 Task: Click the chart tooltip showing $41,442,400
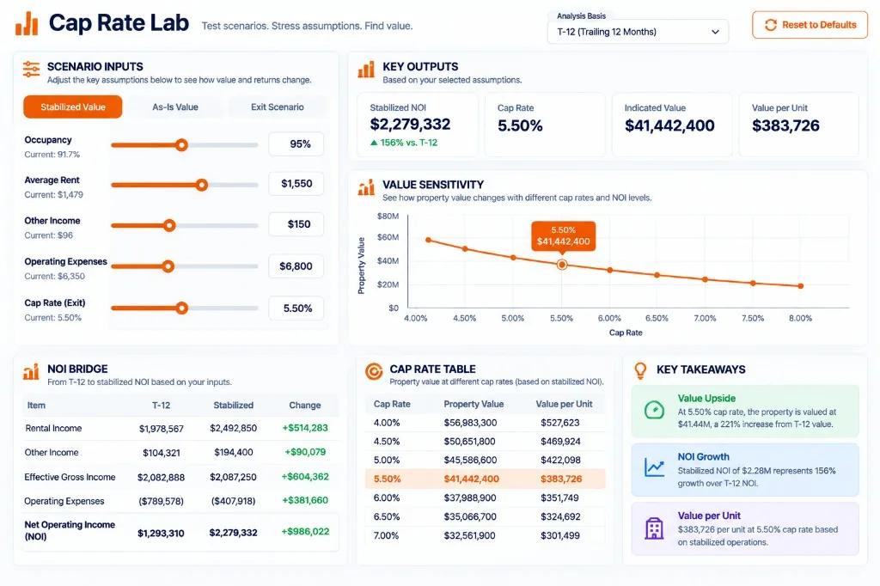pyautogui.click(x=564, y=235)
